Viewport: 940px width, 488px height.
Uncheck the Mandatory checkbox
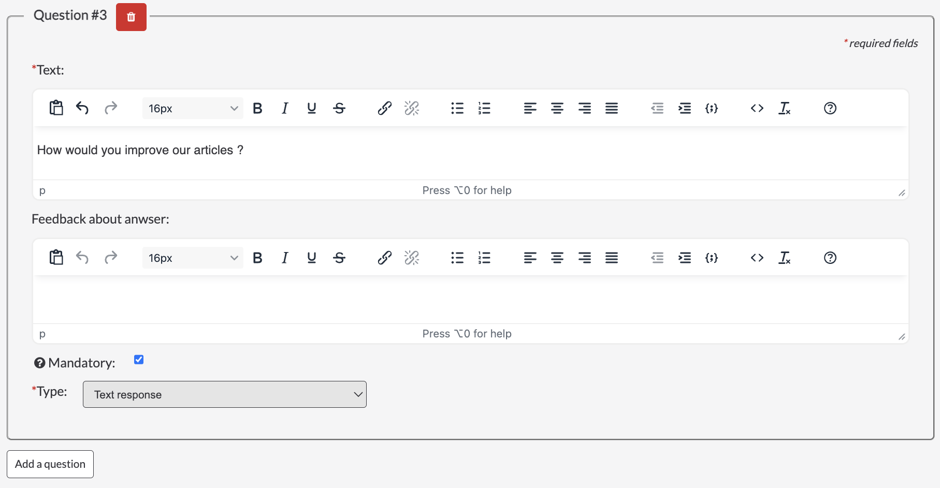pos(139,360)
